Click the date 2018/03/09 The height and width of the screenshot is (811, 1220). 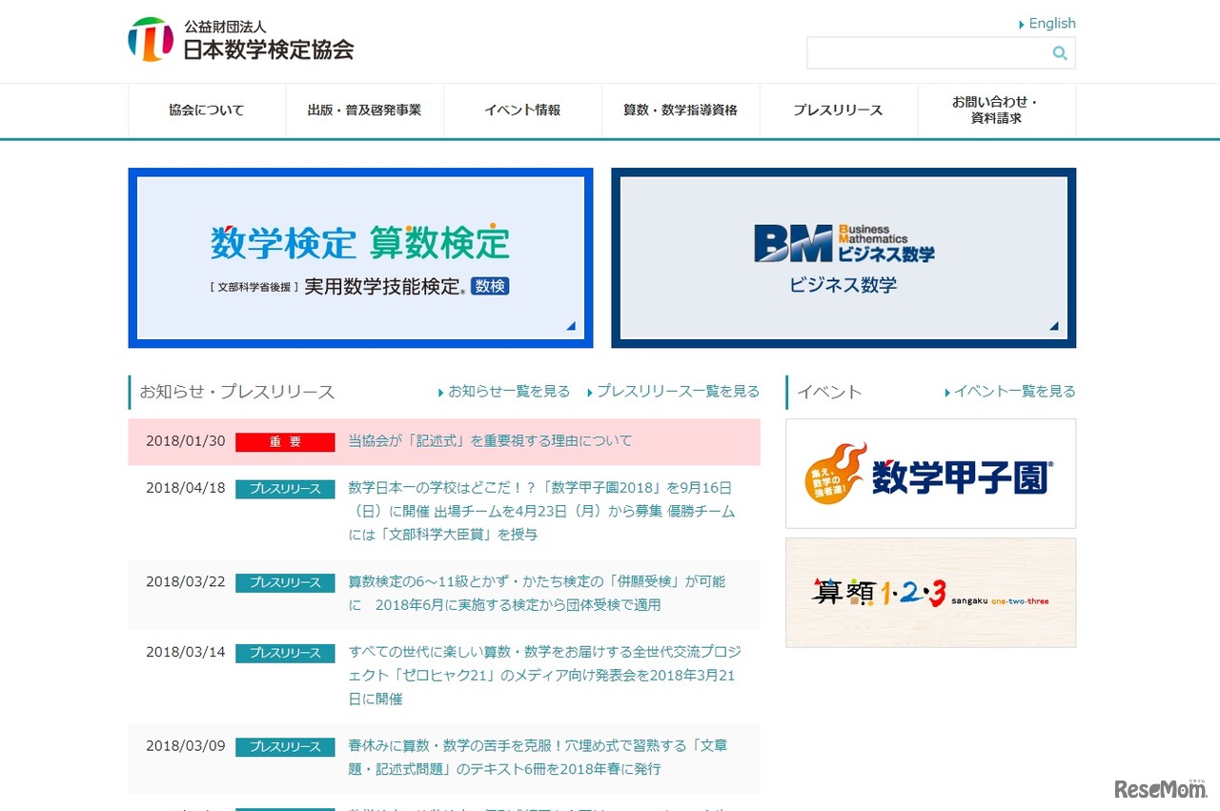(186, 746)
